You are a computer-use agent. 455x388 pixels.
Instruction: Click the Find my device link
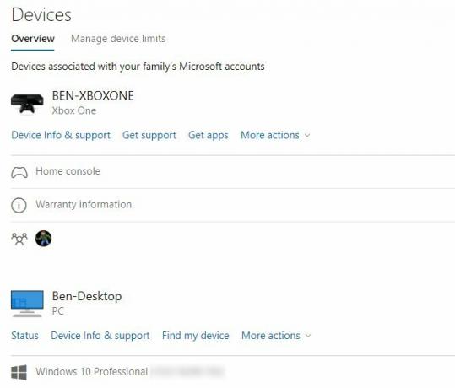point(196,336)
